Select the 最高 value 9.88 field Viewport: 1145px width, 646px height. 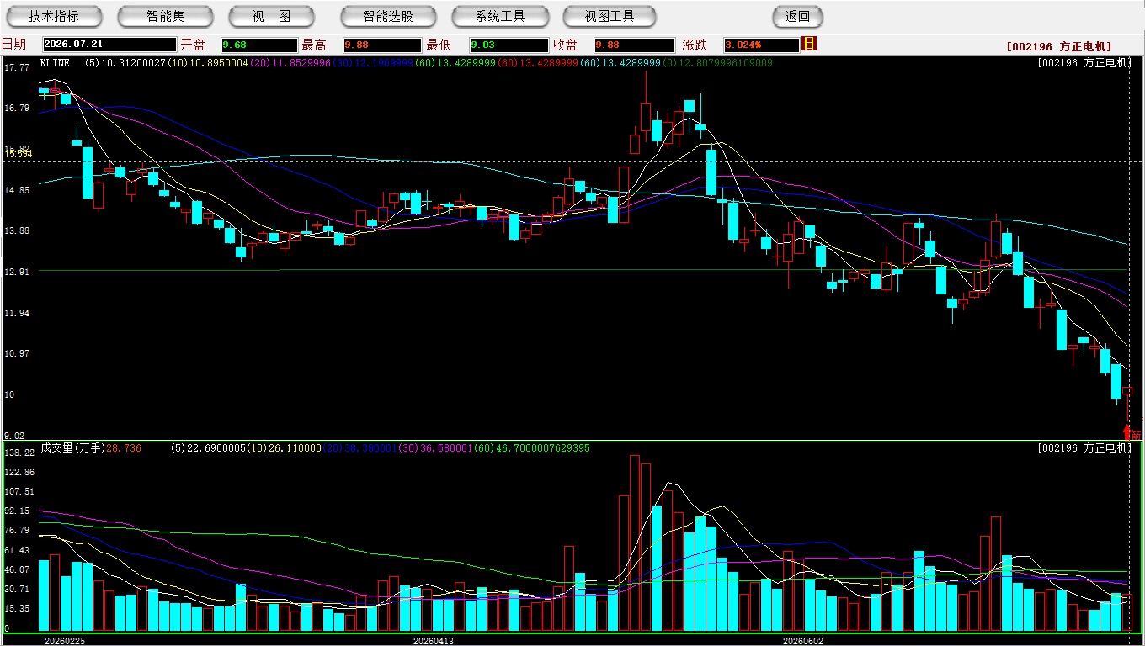tap(382, 45)
